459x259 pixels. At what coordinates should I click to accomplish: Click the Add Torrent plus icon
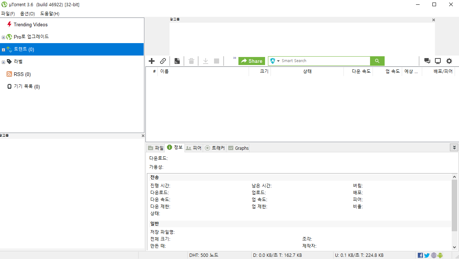pos(152,61)
